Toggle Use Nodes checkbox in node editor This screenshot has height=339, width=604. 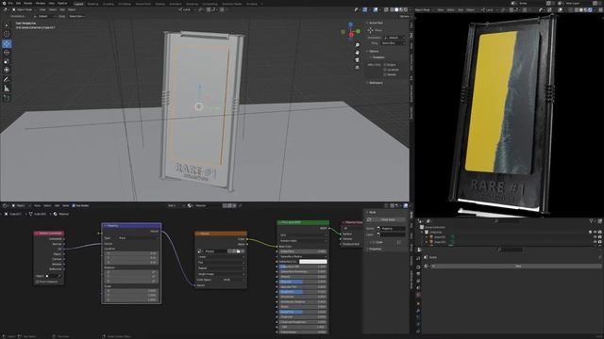[74, 205]
